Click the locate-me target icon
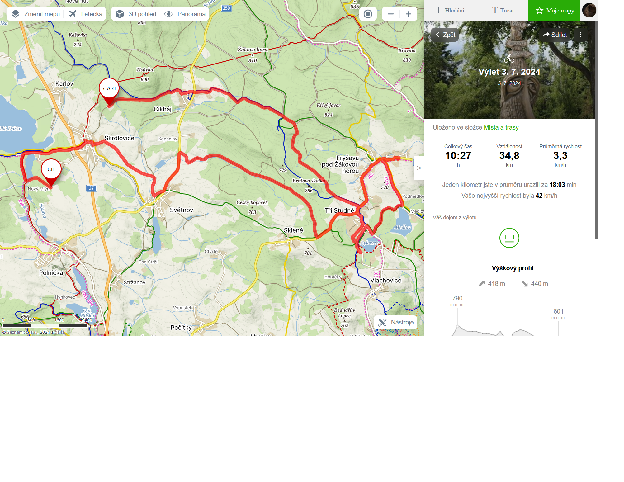 [x=368, y=14]
